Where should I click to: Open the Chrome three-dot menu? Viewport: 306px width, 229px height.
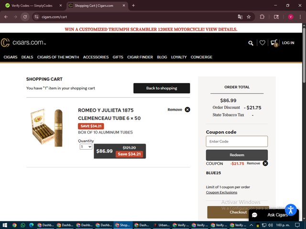(300, 17)
